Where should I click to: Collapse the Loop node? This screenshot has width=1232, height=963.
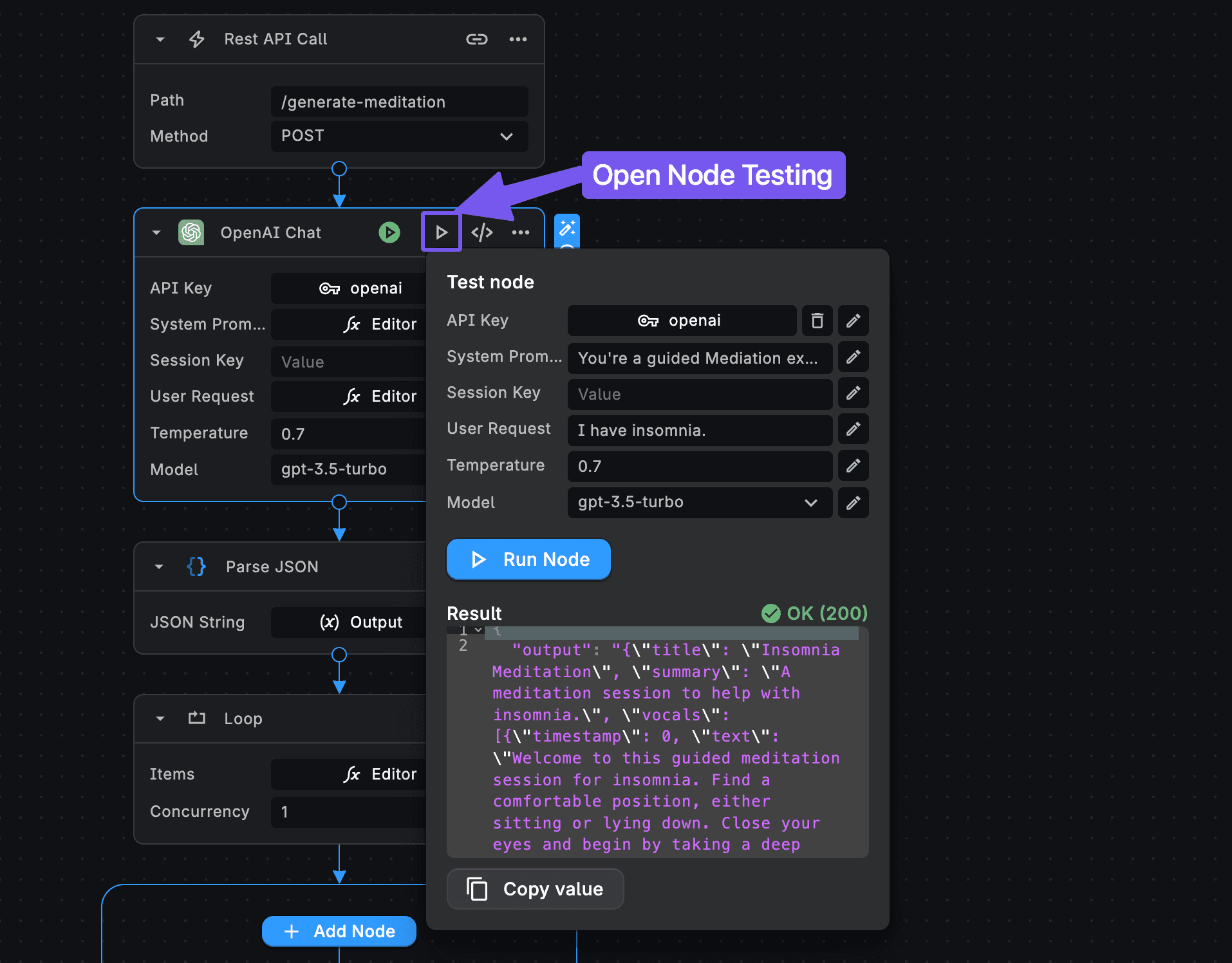[x=160, y=718]
